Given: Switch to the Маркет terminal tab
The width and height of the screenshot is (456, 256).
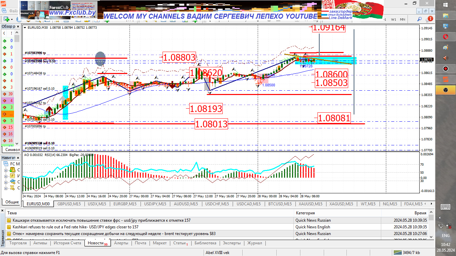Looking at the screenshot, I should [x=160, y=243].
